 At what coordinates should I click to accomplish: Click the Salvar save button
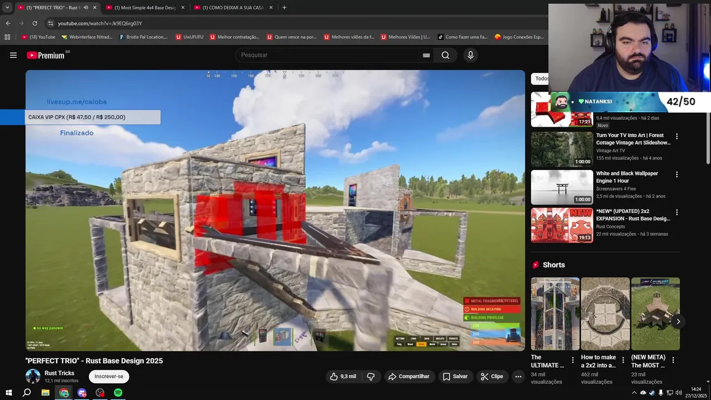point(455,377)
